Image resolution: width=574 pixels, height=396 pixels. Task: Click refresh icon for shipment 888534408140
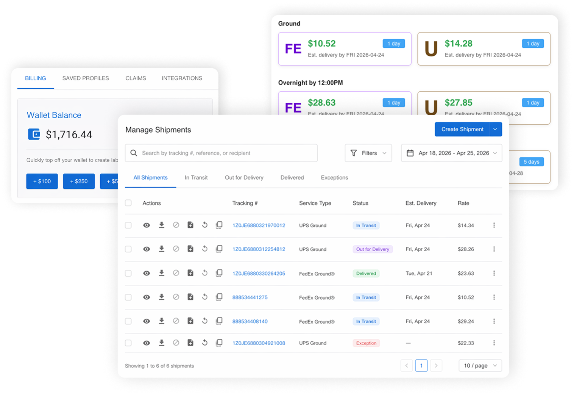205,321
